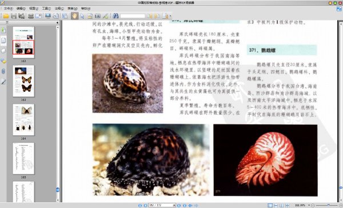This screenshot has height=208, width=343.
Task: Click the previous view left arrow
Action: (190, 205)
